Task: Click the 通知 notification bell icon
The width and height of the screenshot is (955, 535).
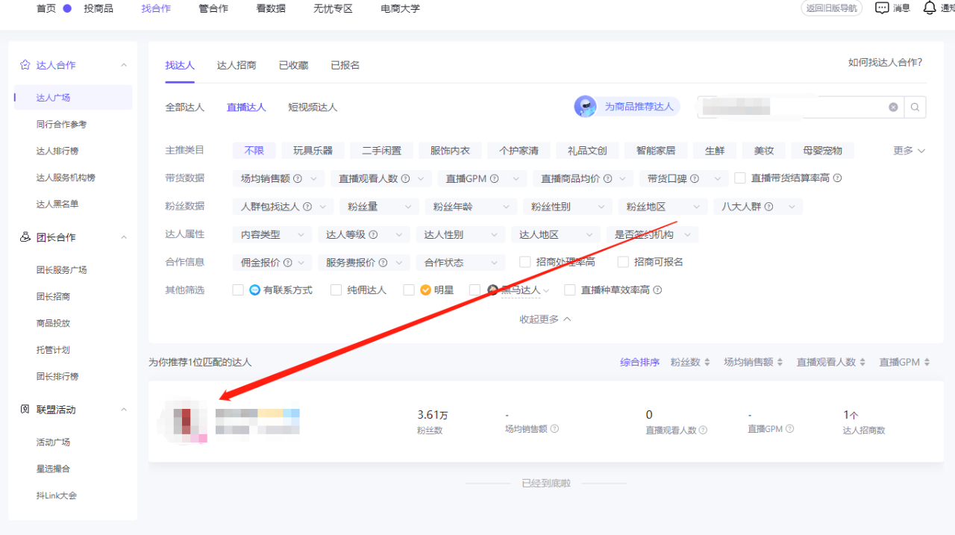Action: point(928,7)
